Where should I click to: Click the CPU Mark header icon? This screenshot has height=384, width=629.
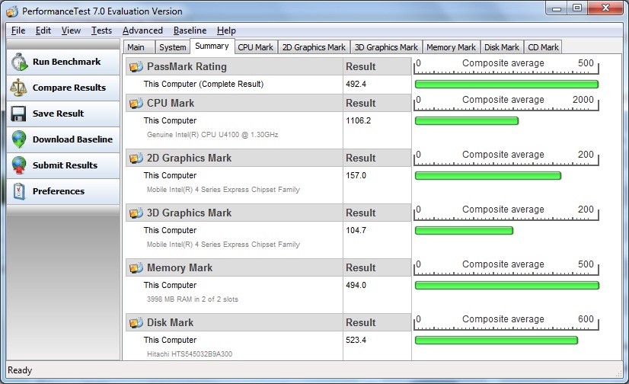click(x=136, y=103)
